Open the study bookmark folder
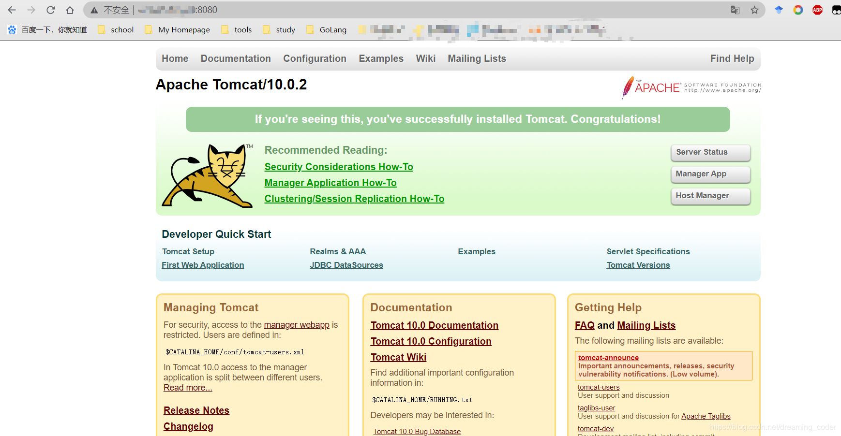This screenshot has width=841, height=436. click(279, 29)
